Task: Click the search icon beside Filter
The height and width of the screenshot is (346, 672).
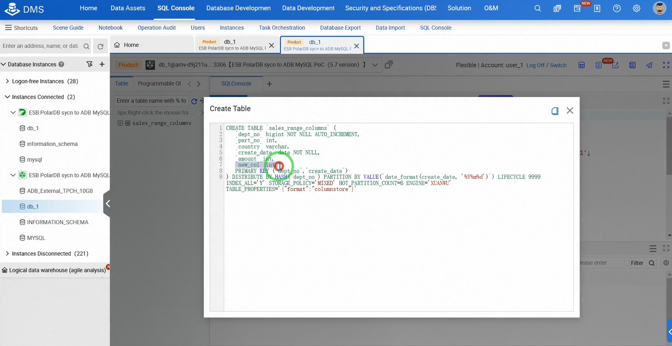Action: 652,263
